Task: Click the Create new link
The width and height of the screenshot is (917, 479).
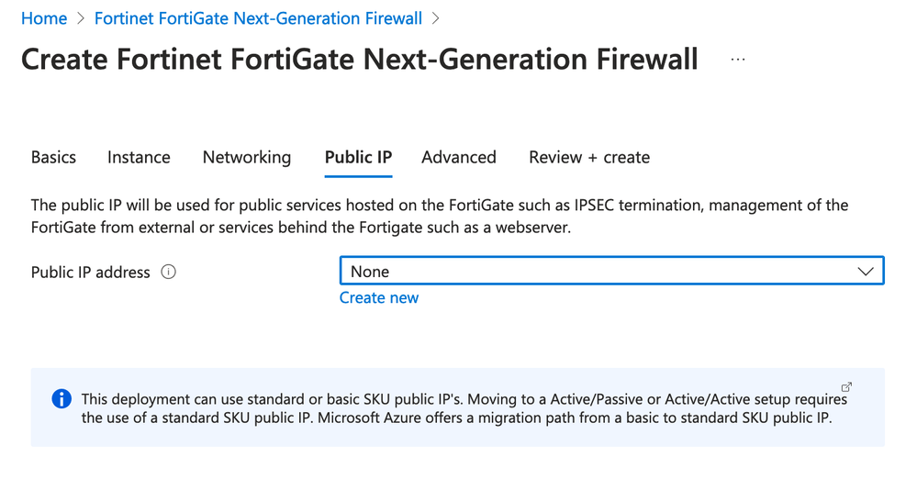Action: coord(379,297)
